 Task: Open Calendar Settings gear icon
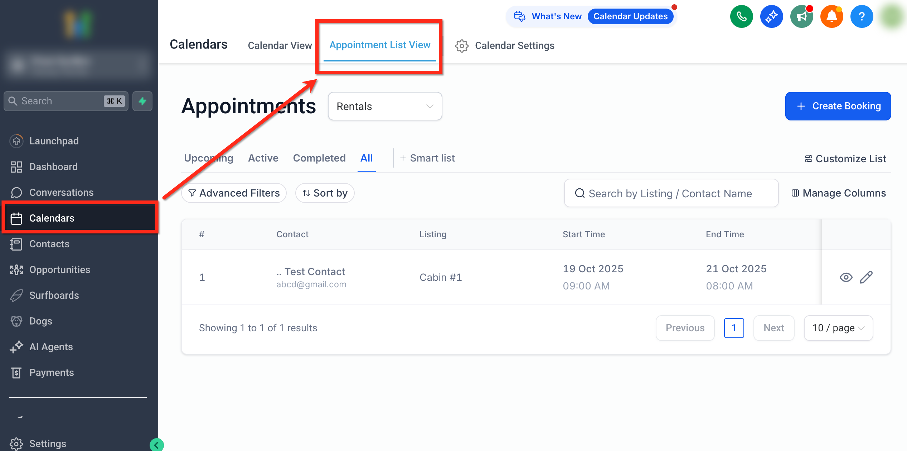(x=462, y=46)
